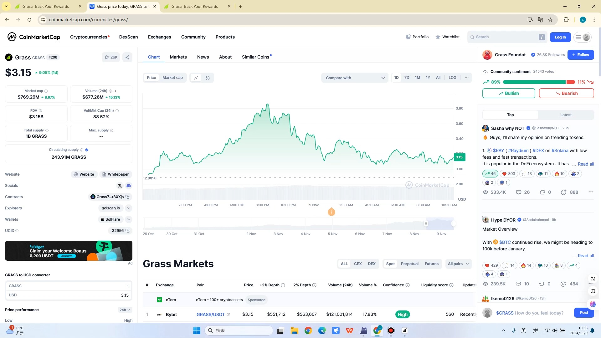Toggle Market cap chart display
The image size is (601, 338).
[x=172, y=78]
